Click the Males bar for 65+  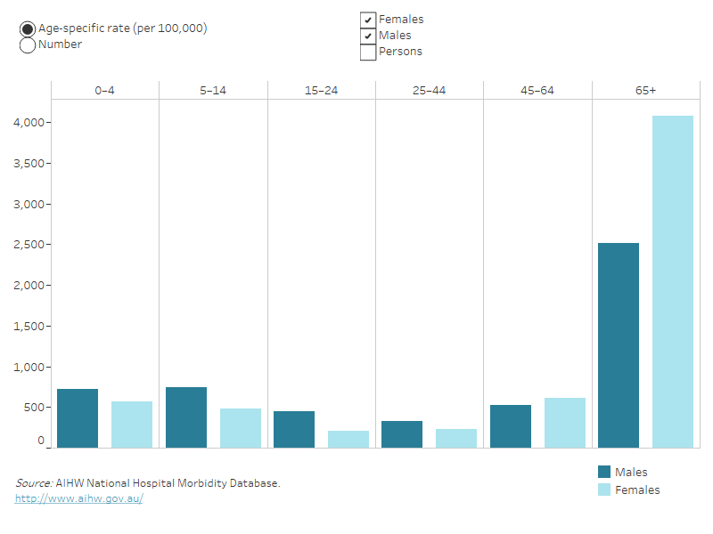(x=618, y=345)
